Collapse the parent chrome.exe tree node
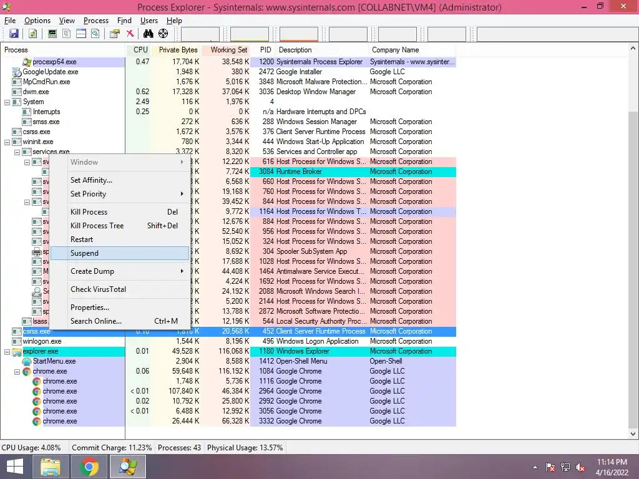Screen dimensions: 639x479 tap(17, 372)
